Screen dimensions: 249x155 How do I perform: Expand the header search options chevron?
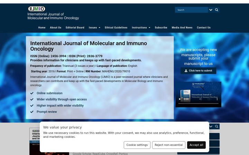coord(211,10)
